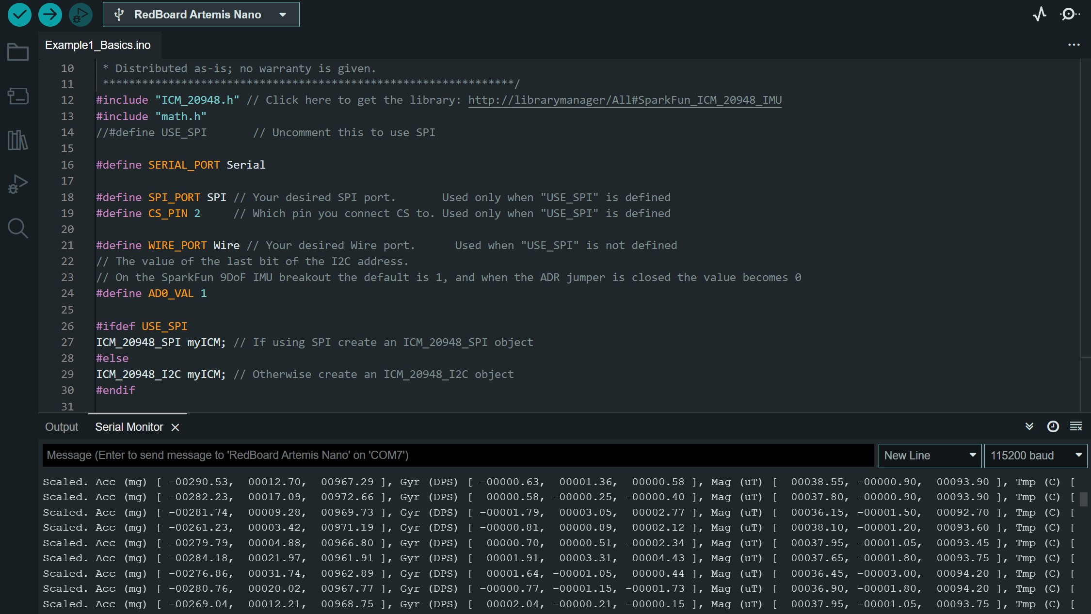Click serial output row with Acc -00261.23

point(558,528)
